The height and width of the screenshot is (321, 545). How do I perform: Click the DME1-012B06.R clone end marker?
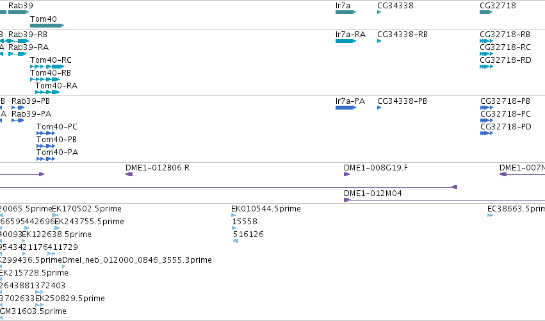coord(129,174)
